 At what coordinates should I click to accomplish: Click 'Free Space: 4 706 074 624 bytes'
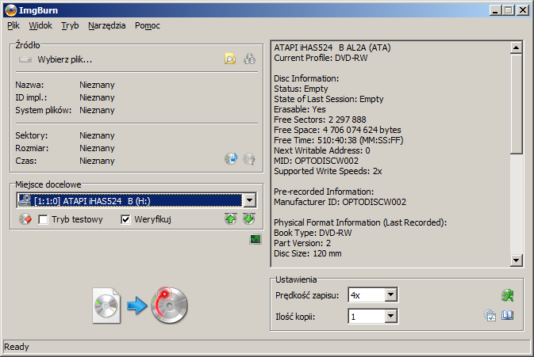tap(337, 130)
